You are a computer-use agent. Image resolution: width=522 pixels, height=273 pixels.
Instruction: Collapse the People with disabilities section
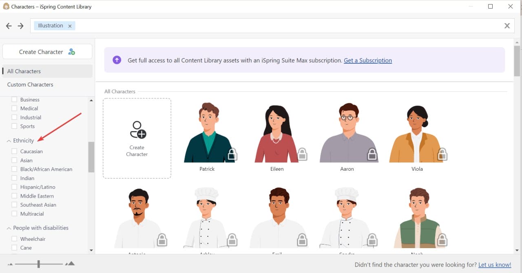[9, 228]
